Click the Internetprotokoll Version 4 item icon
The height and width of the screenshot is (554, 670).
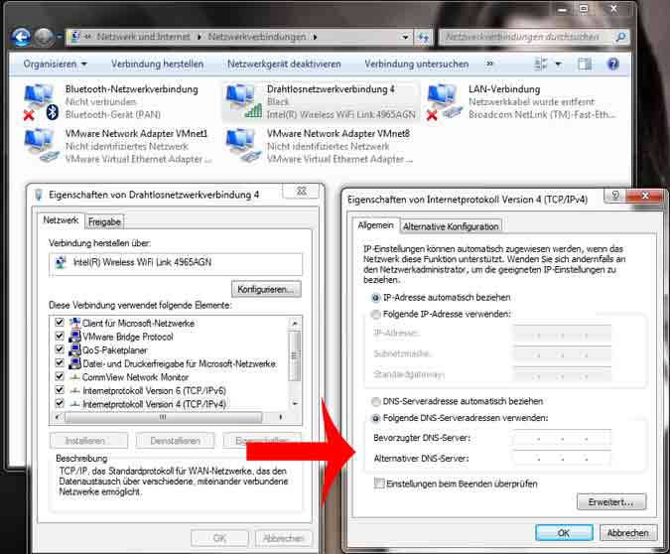click(74, 404)
